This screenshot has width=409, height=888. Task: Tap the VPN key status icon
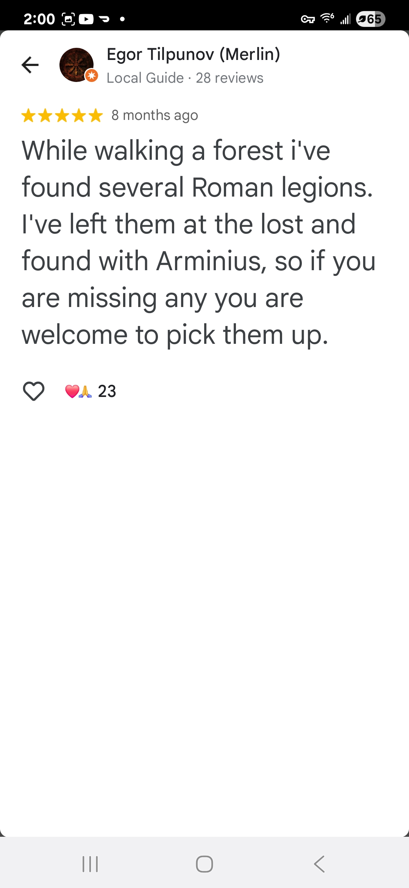tap(308, 19)
